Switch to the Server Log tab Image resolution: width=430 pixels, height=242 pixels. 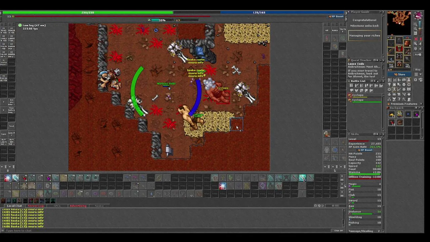[x=36, y=206]
